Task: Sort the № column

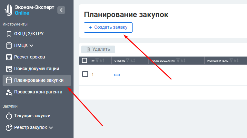Action: (102, 60)
